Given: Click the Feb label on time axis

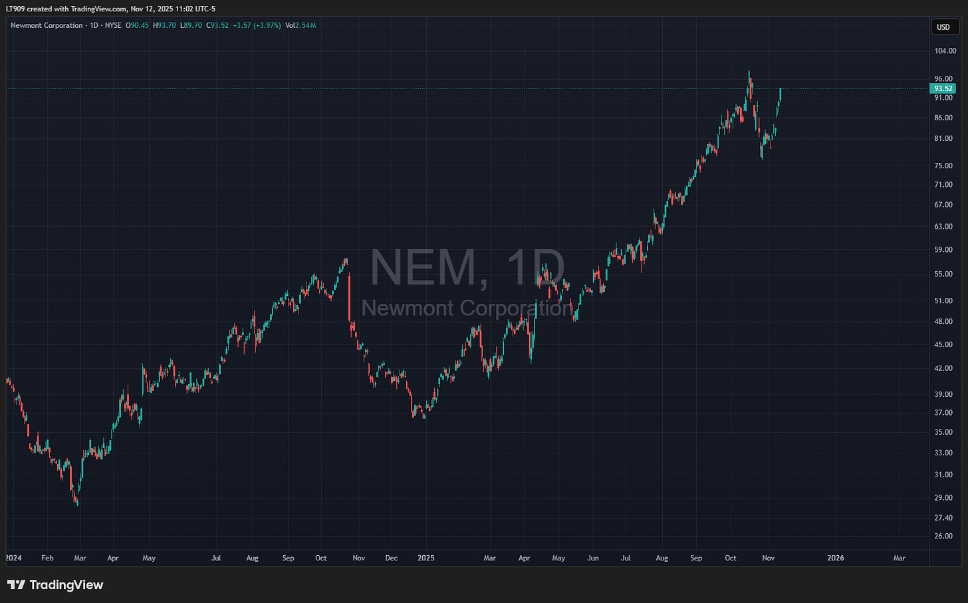Looking at the screenshot, I should (x=47, y=558).
